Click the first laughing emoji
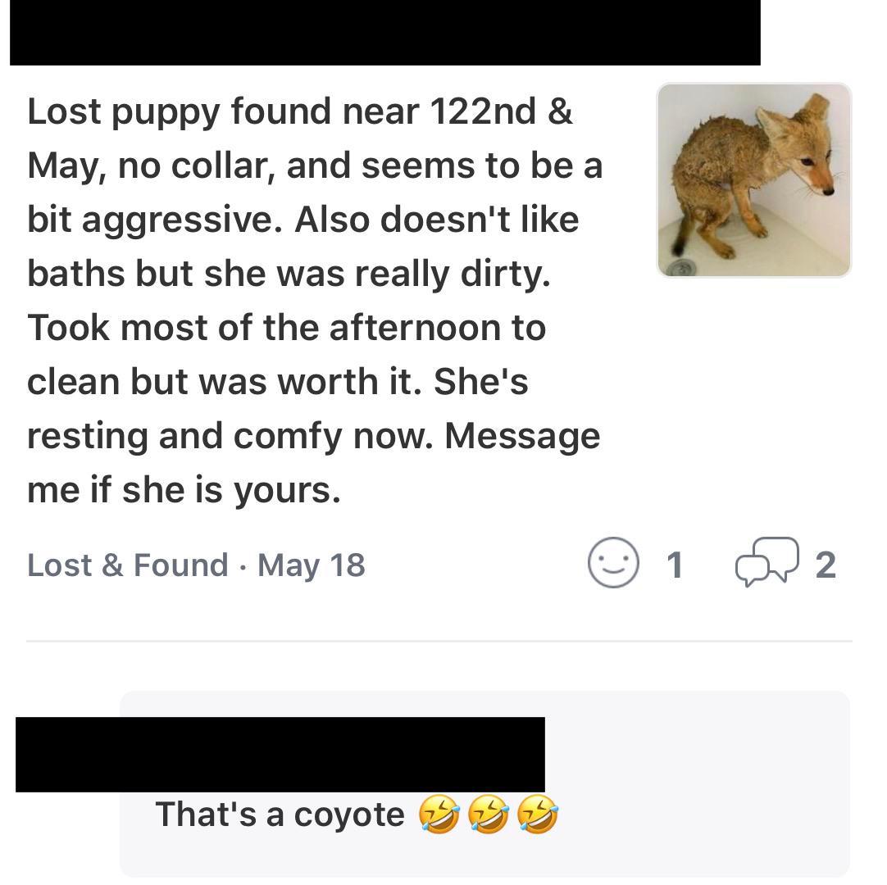This screenshot has width=887, height=885. point(439,815)
